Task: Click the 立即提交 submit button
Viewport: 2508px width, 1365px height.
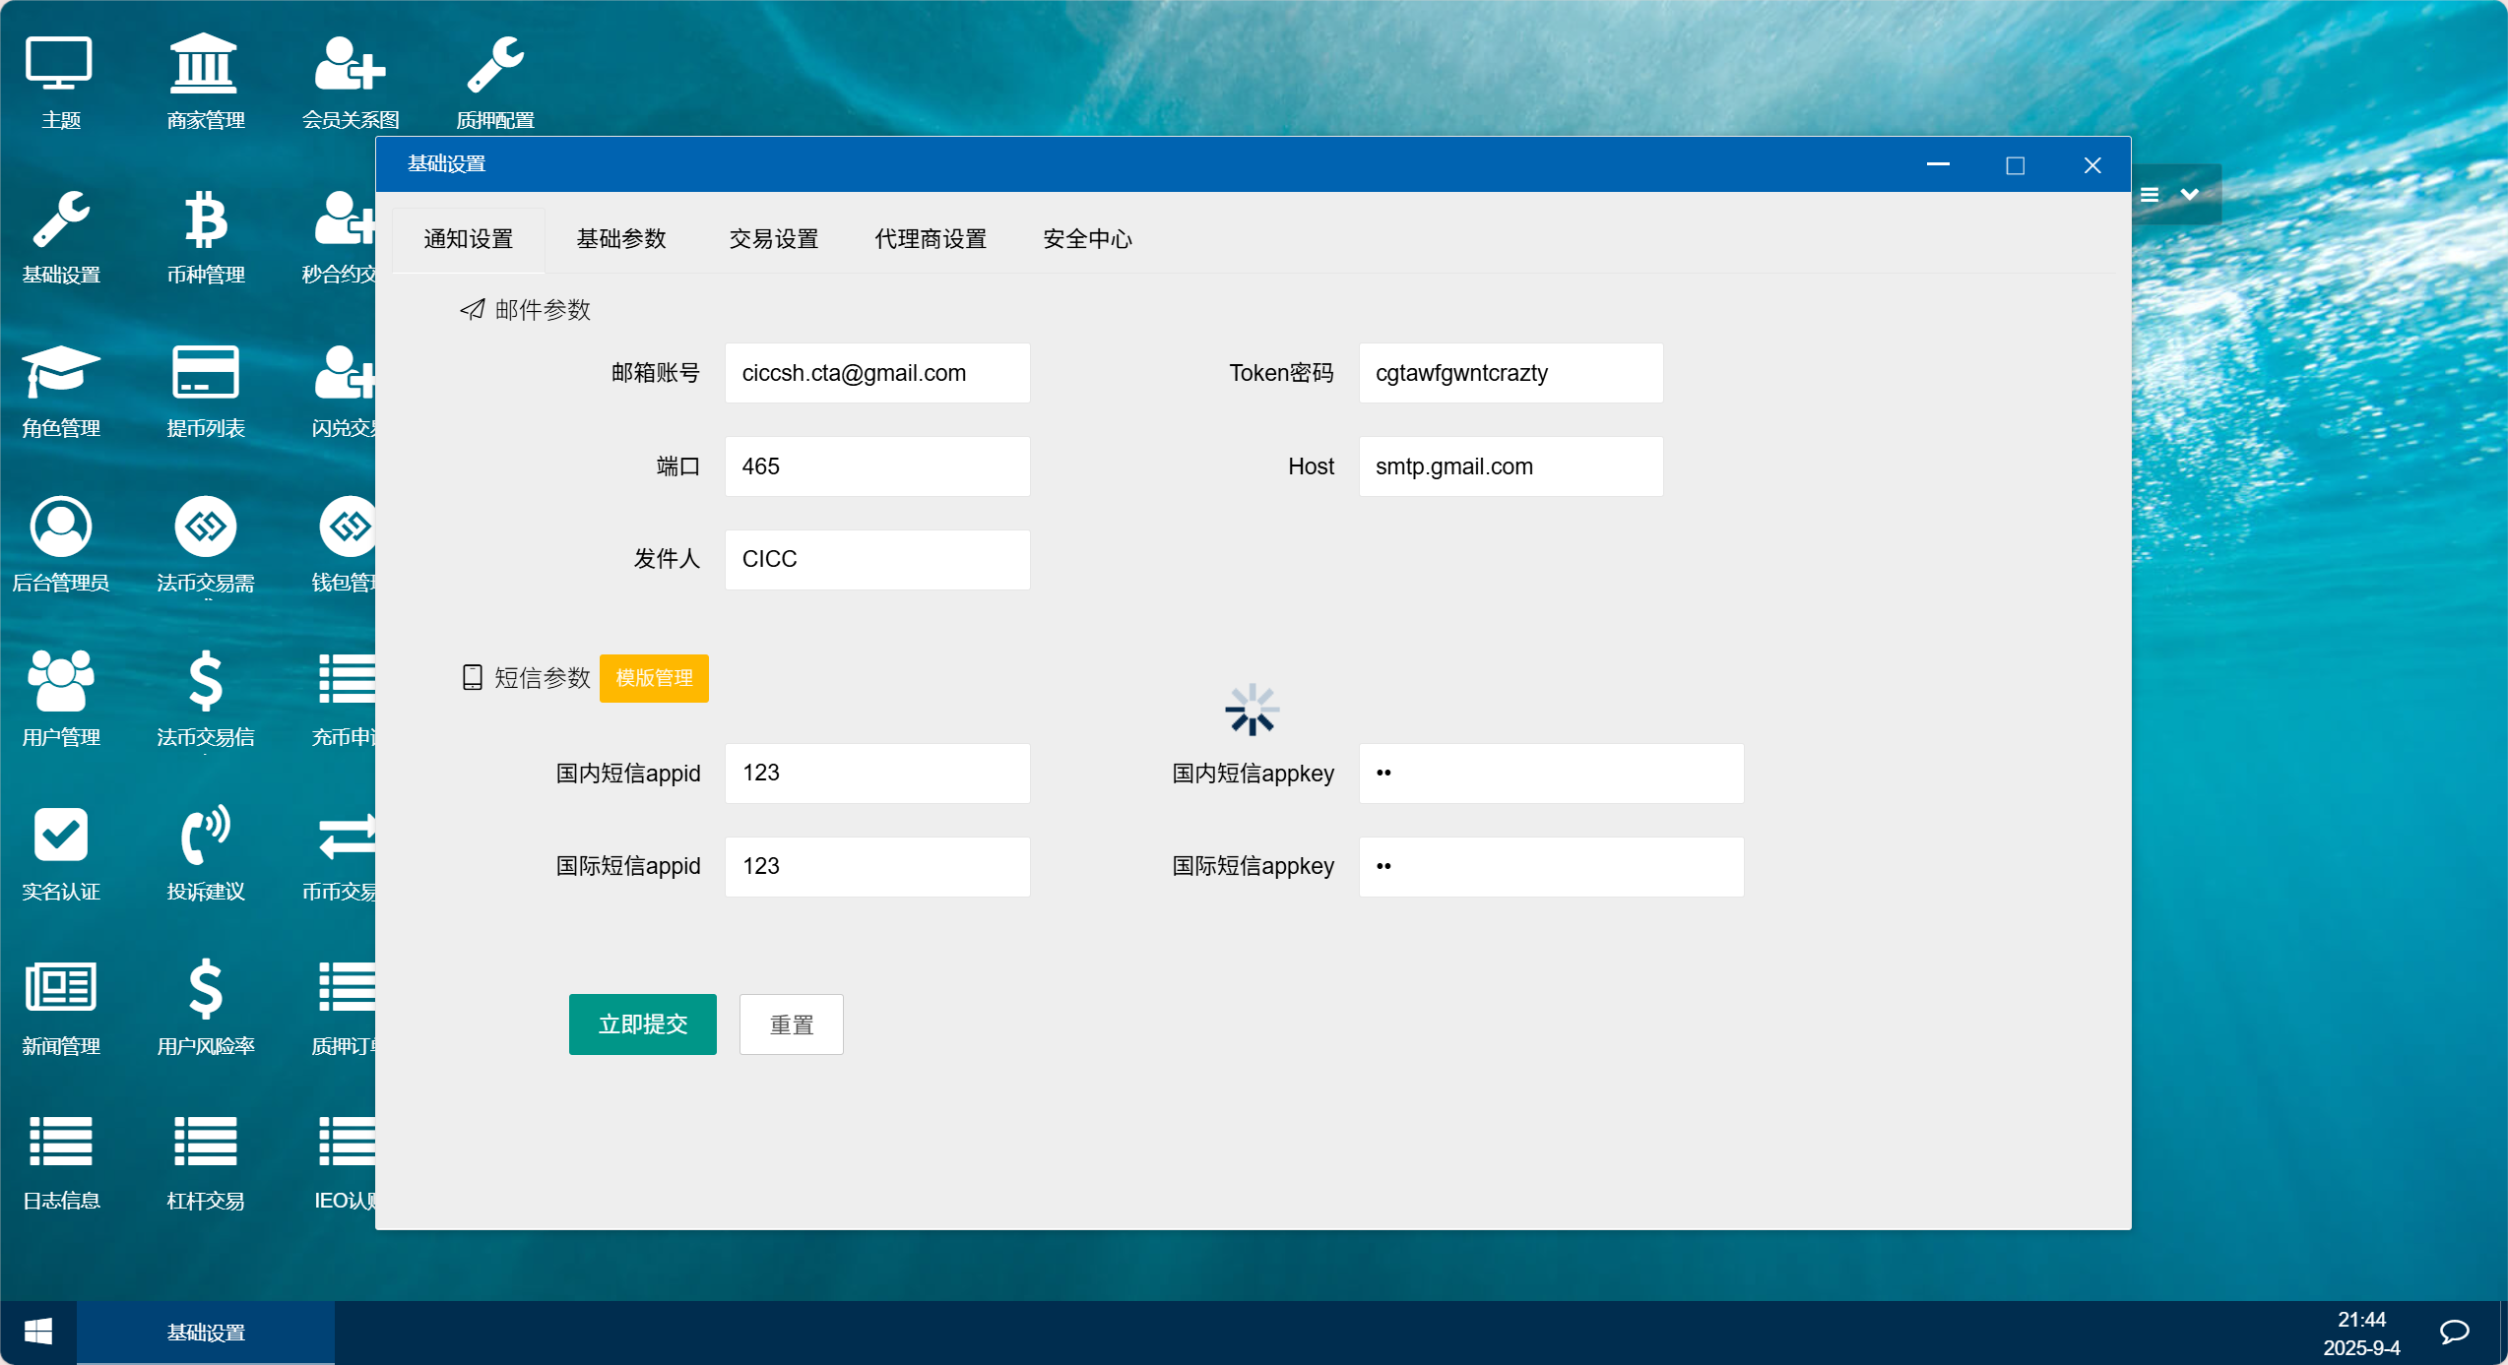Action: point(642,1024)
